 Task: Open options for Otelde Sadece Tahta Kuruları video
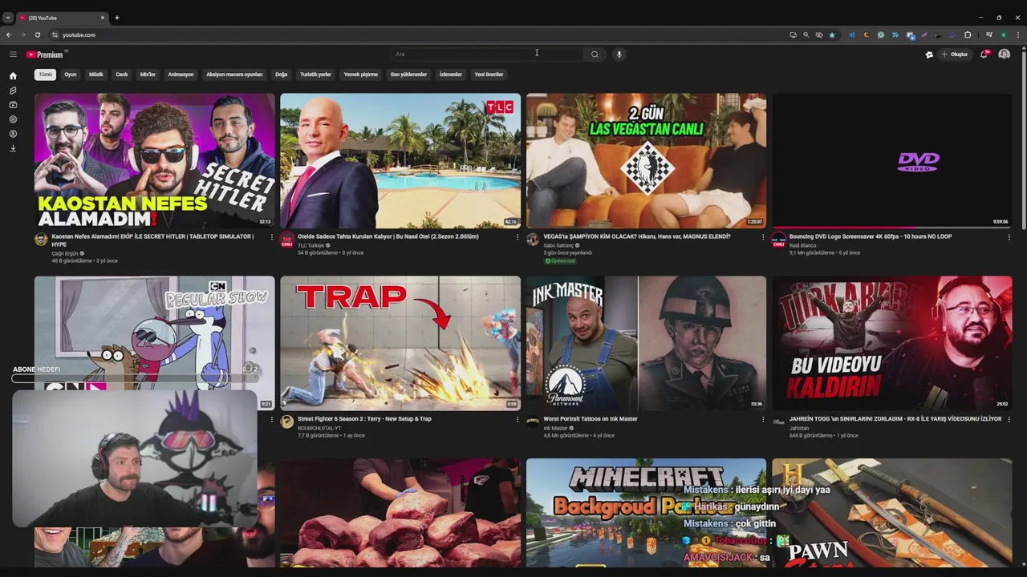tap(517, 237)
